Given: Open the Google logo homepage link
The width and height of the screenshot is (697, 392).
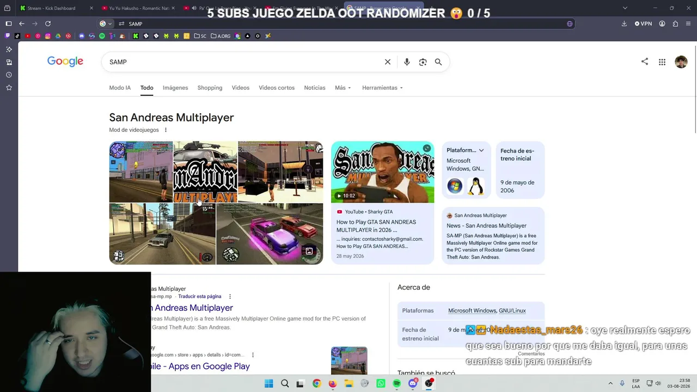Looking at the screenshot, I should (65, 62).
